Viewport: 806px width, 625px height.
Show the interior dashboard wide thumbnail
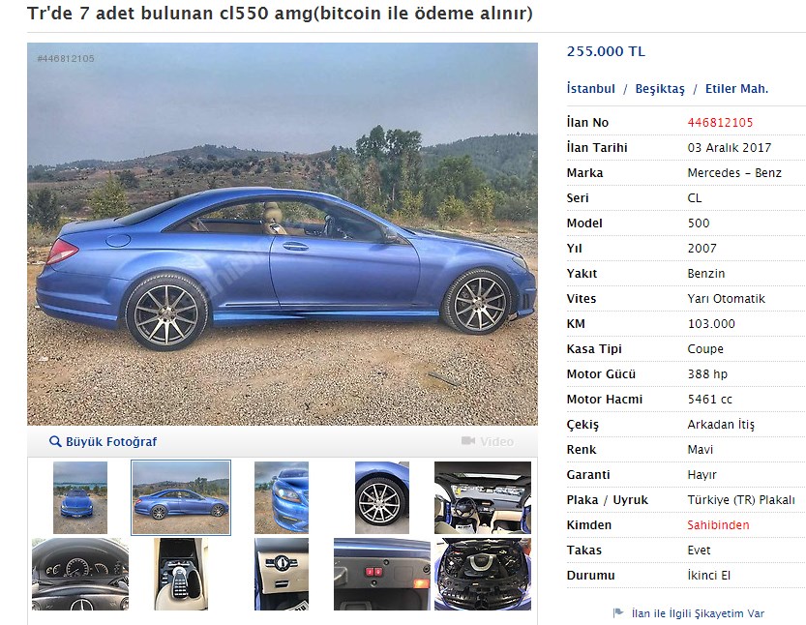[483, 497]
